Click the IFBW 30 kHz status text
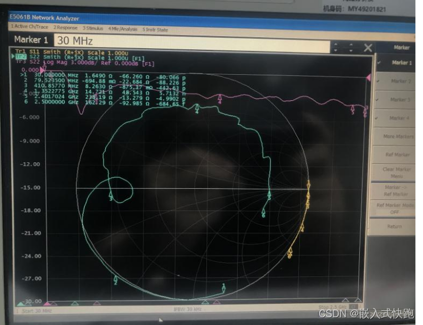This screenshot has width=423, height=325. click(187, 309)
